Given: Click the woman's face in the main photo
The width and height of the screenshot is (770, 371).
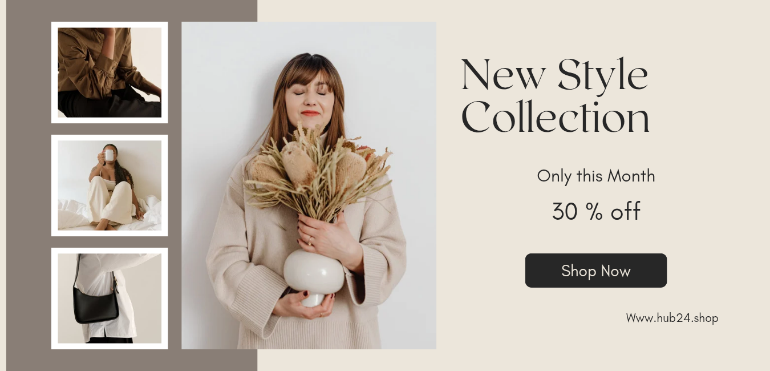Looking at the screenshot, I should pos(310,94).
